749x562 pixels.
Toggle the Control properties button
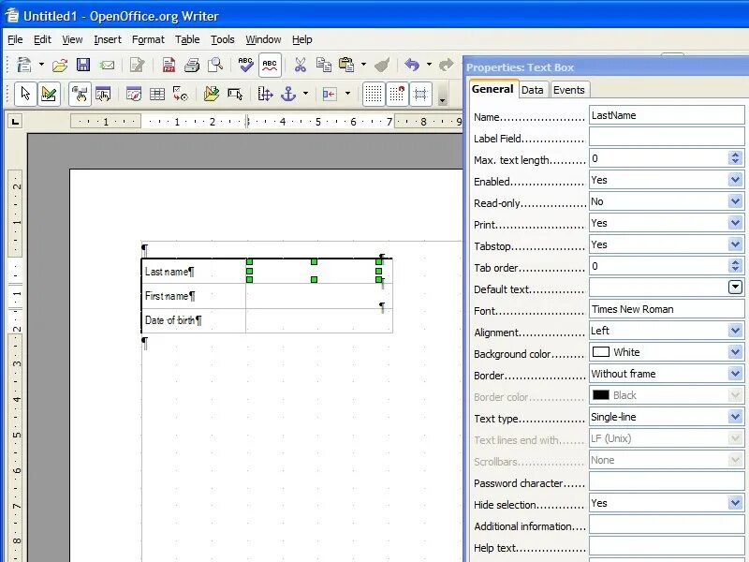point(80,94)
